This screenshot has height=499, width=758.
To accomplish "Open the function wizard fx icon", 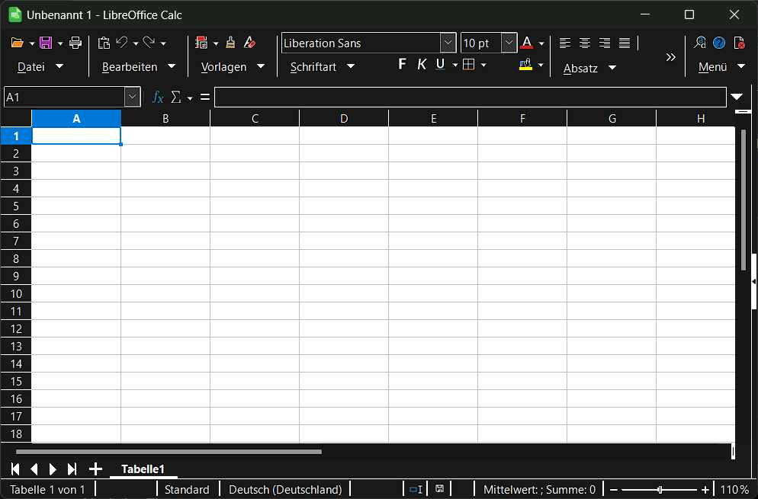I will tap(158, 97).
